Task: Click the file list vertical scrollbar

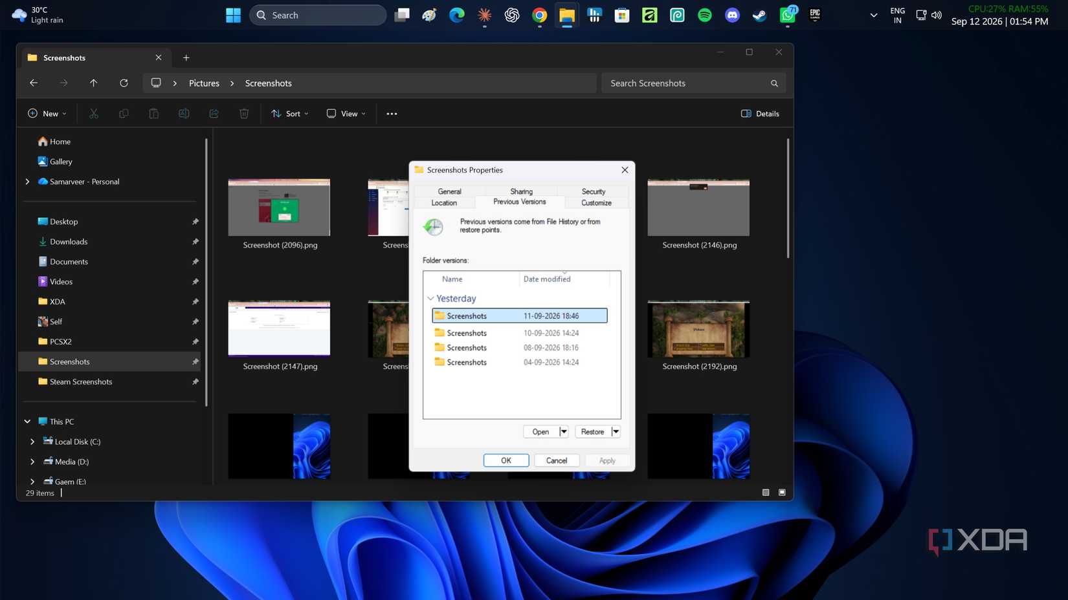Action: 788,198
